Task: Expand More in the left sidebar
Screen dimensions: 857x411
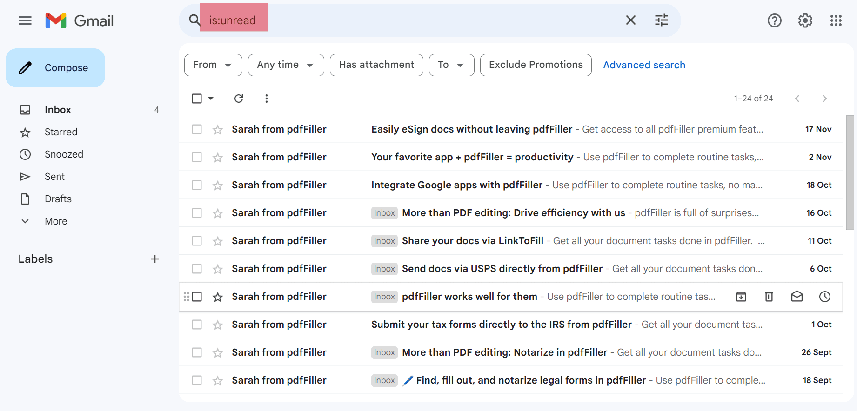Action: pos(56,221)
